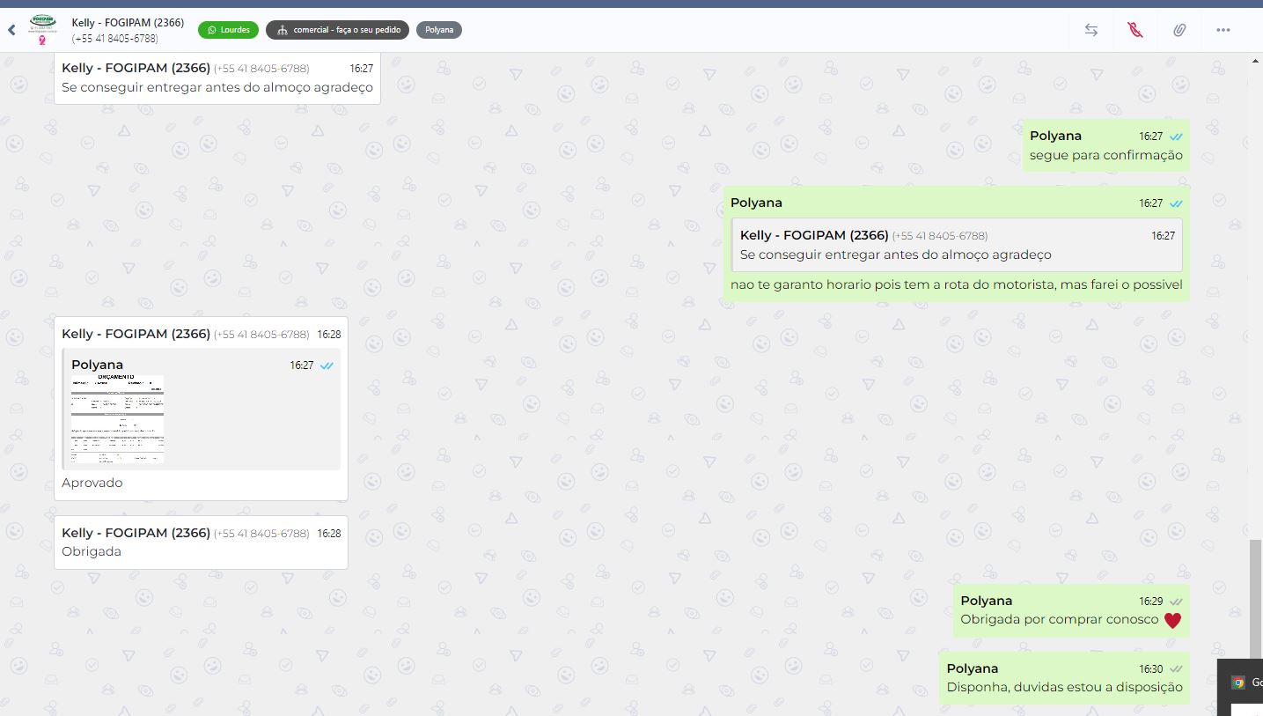Click the Chrome icon in notification popup
1263x716 pixels.
1237,683
